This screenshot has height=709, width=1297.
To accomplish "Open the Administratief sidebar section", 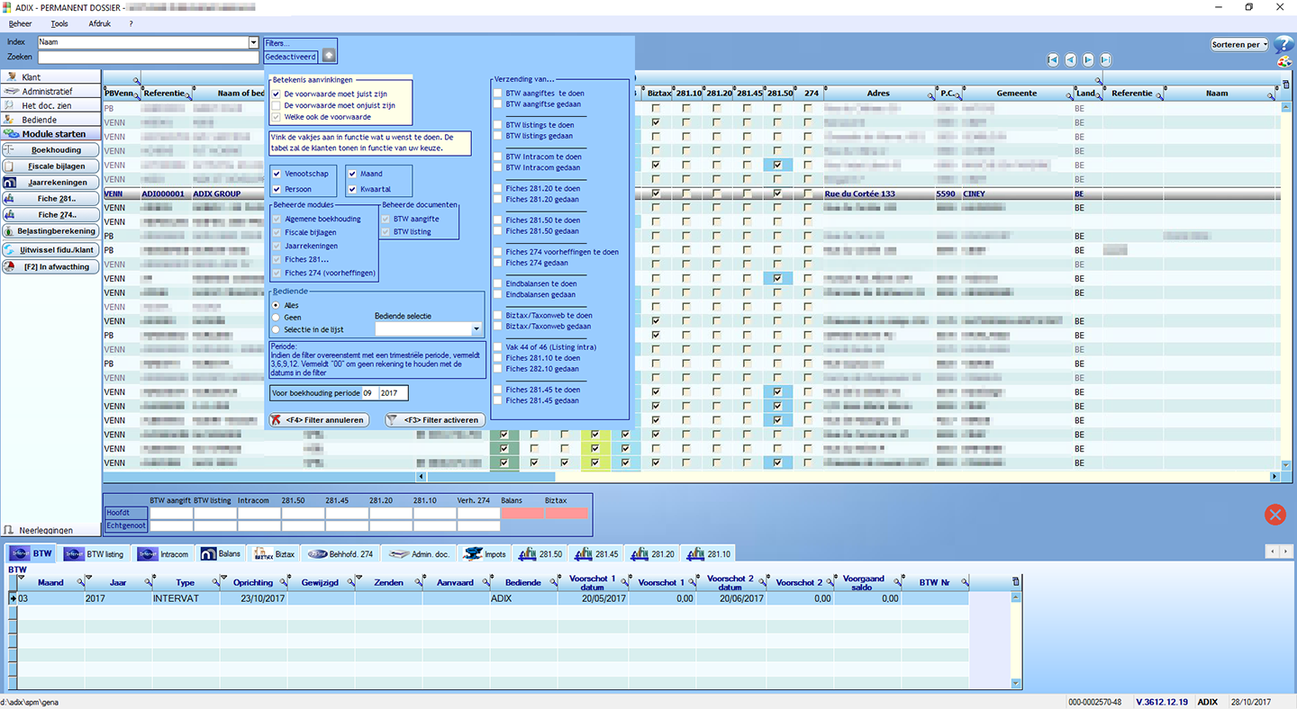I will click(50, 91).
